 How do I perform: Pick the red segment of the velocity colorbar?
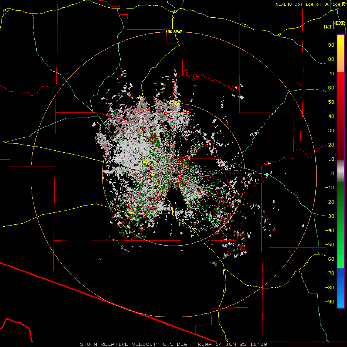[x=340, y=116]
